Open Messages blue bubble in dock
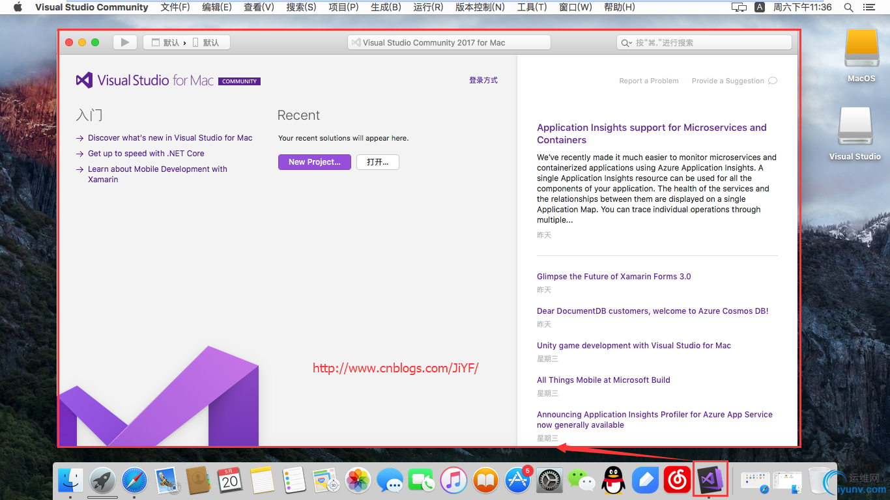The width and height of the screenshot is (890, 500). coord(390,480)
